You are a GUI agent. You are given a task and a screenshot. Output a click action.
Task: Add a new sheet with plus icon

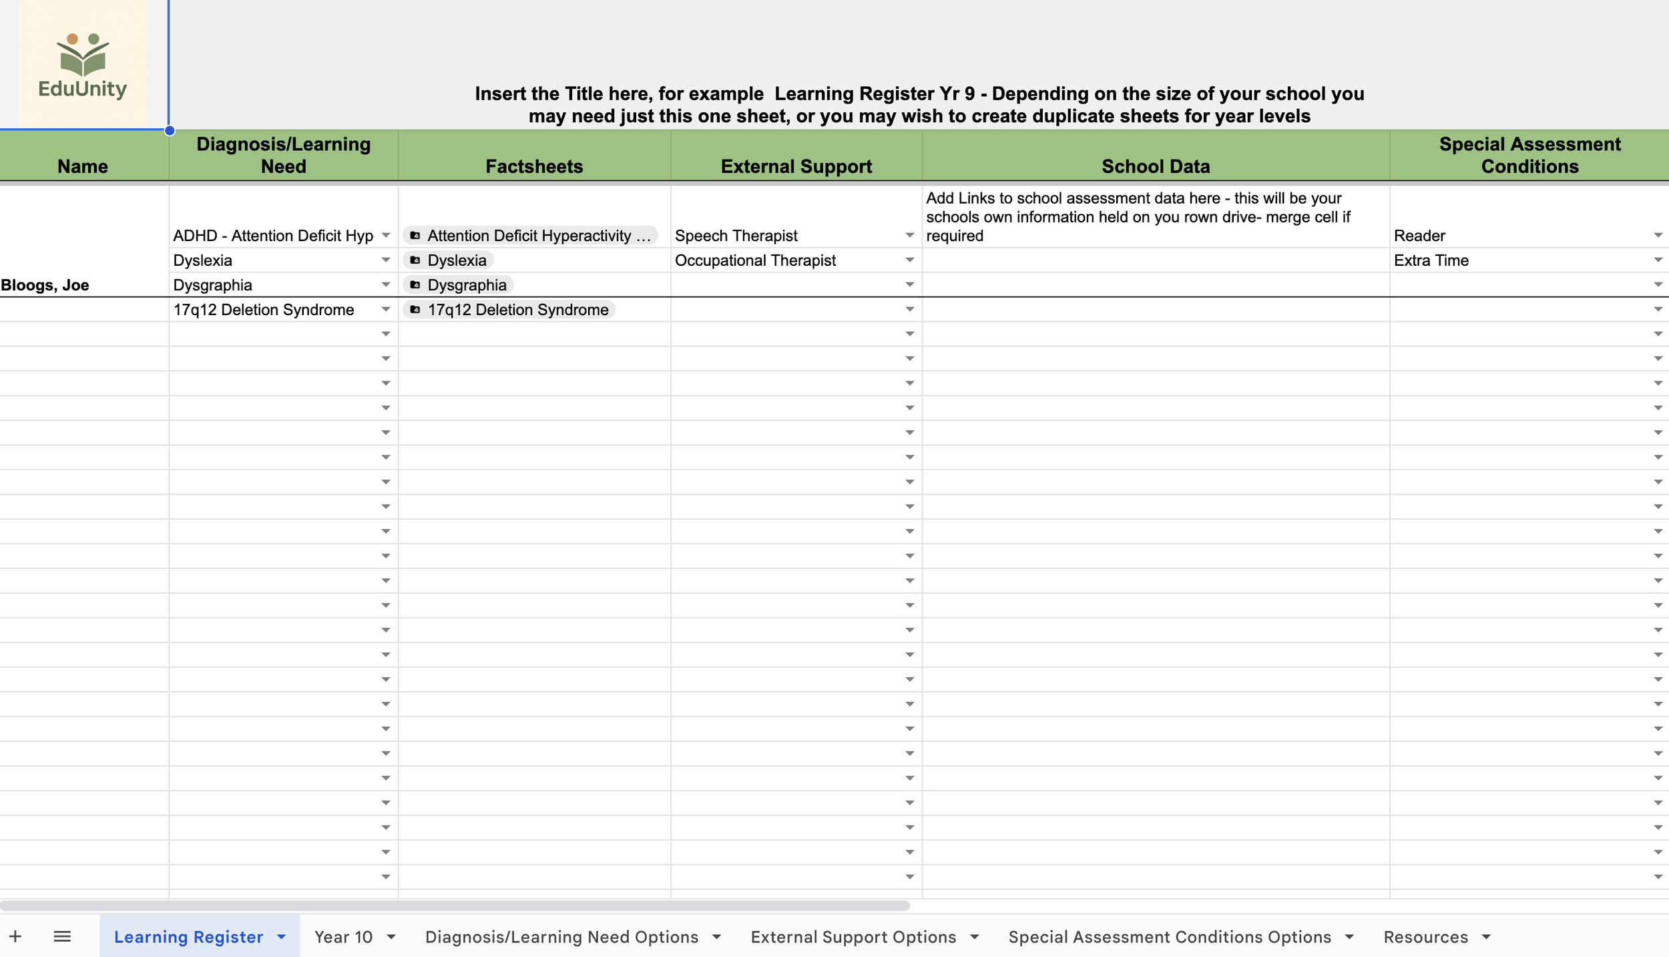[x=15, y=936]
